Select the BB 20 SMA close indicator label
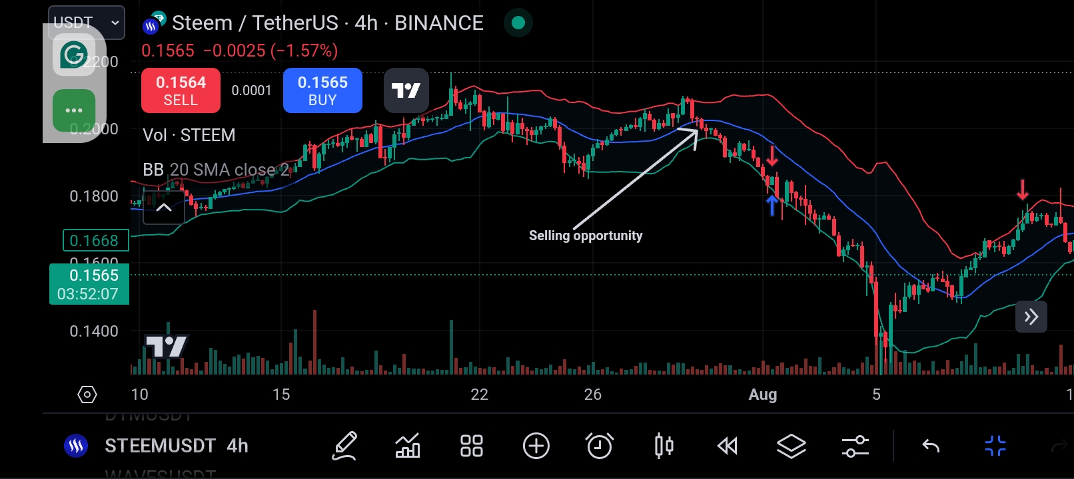Image resolution: width=1074 pixels, height=479 pixels. [x=216, y=170]
